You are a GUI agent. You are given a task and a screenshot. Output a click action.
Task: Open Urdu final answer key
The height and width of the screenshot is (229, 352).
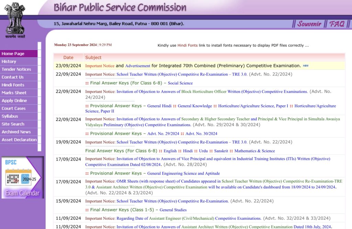click(x=203, y=151)
